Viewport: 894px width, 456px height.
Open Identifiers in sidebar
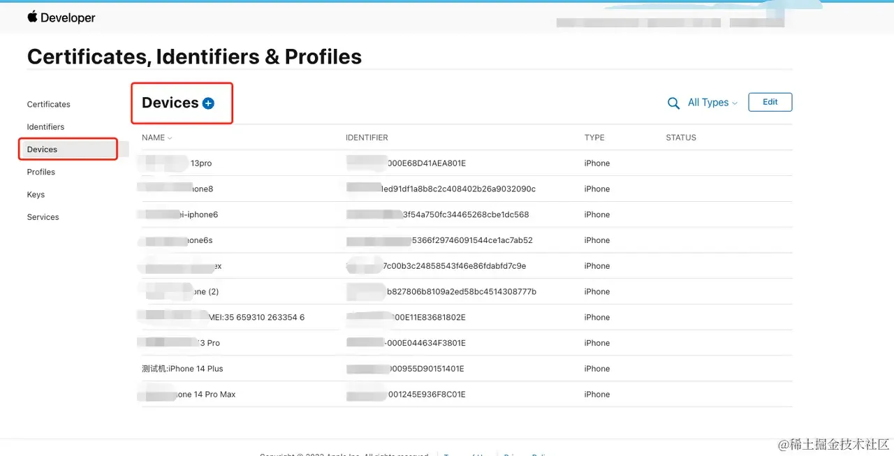point(45,127)
